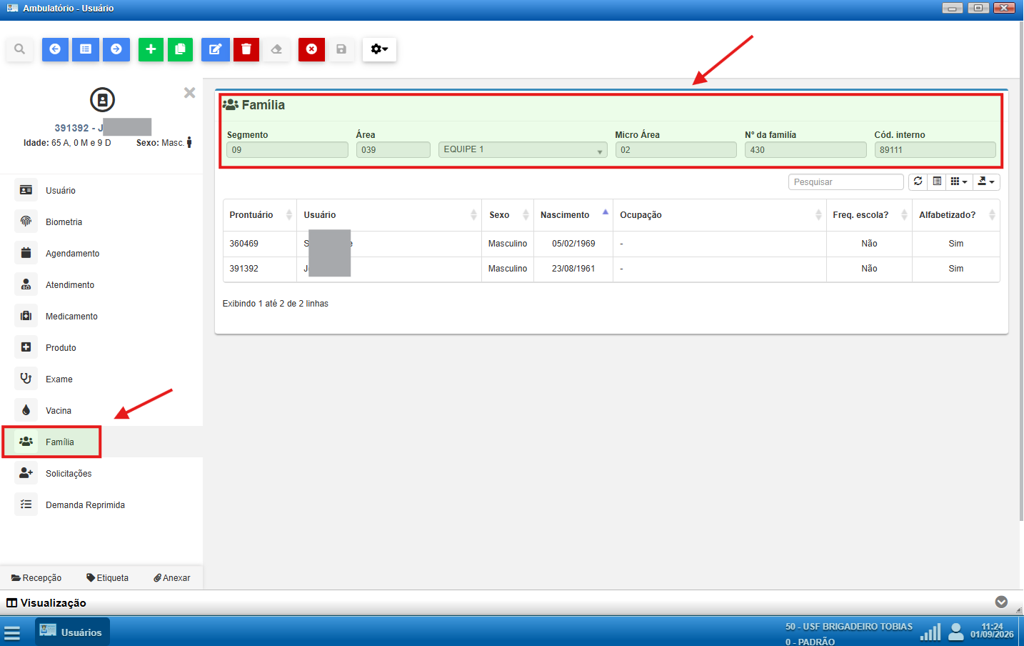Delete record using the red trash button
Image resolution: width=1024 pixels, height=646 pixels.
(246, 49)
